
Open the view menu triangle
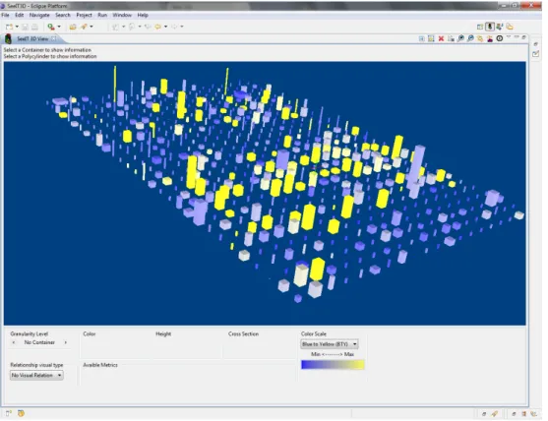(x=509, y=36)
